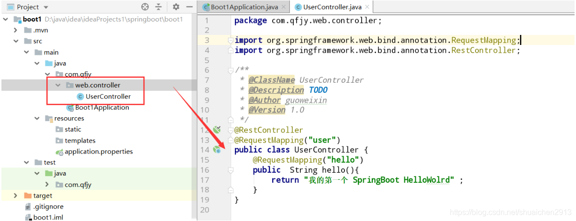Click the return string literal on line 17
The width and height of the screenshot is (576, 221).
(x=379, y=180)
